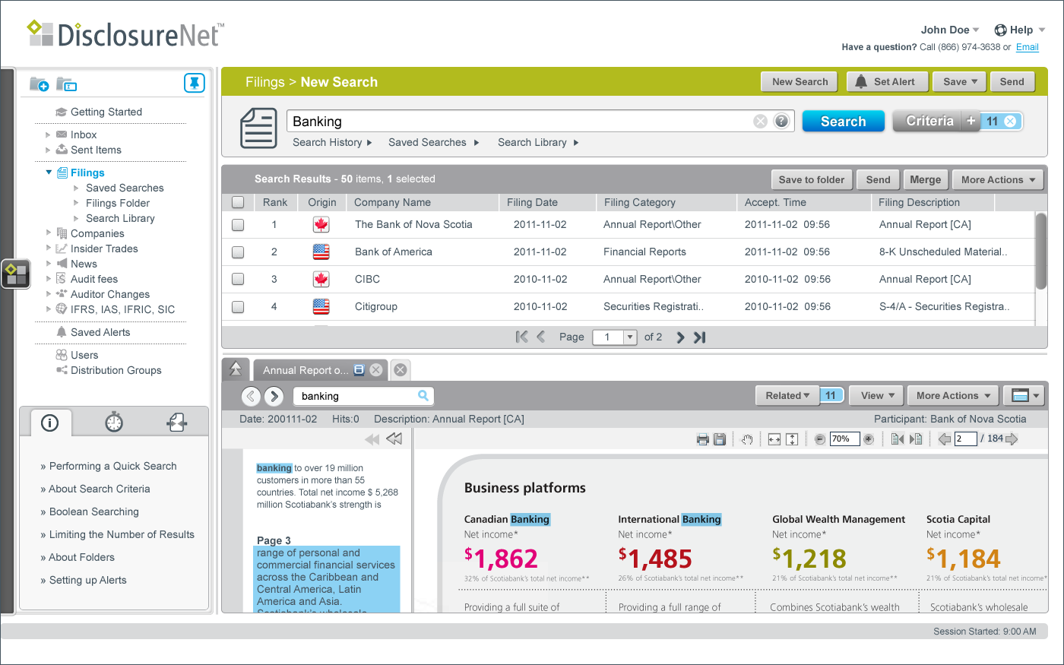
Task: Click the clear icon in Banking search box
Action: coord(760,122)
